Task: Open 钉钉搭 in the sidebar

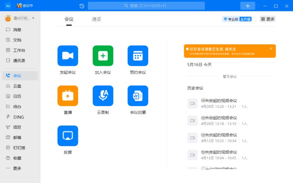Action: pyautogui.click(x=20, y=148)
